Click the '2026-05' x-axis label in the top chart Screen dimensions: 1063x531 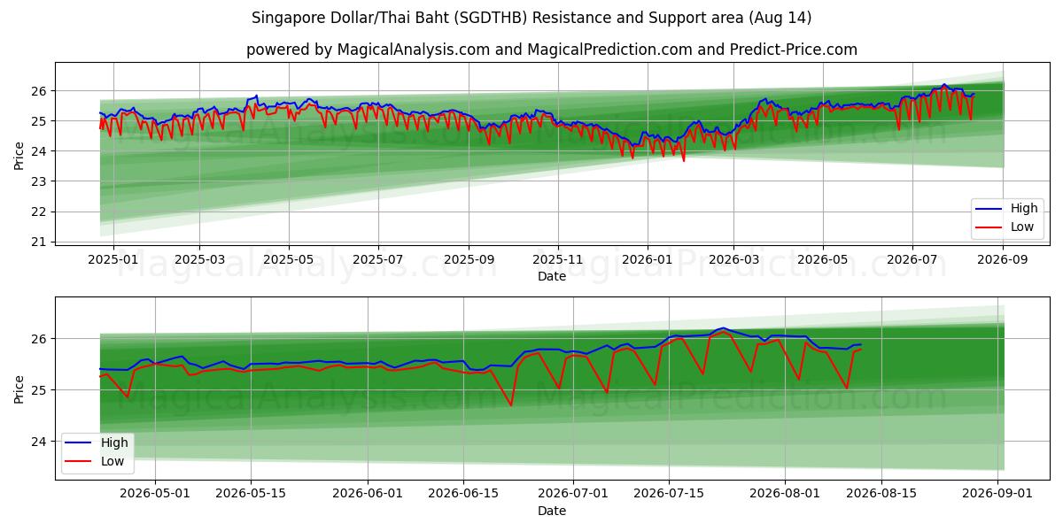click(x=823, y=258)
